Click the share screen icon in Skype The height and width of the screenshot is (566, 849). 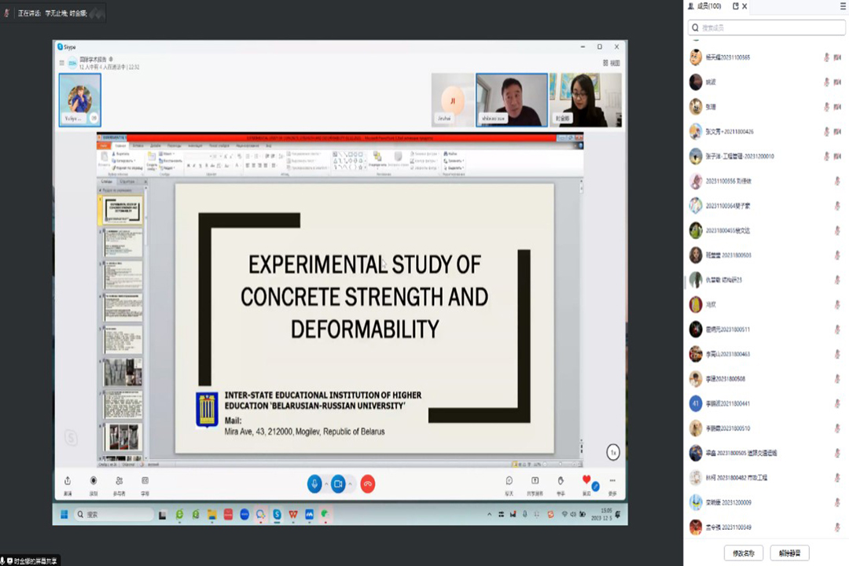click(535, 481)
